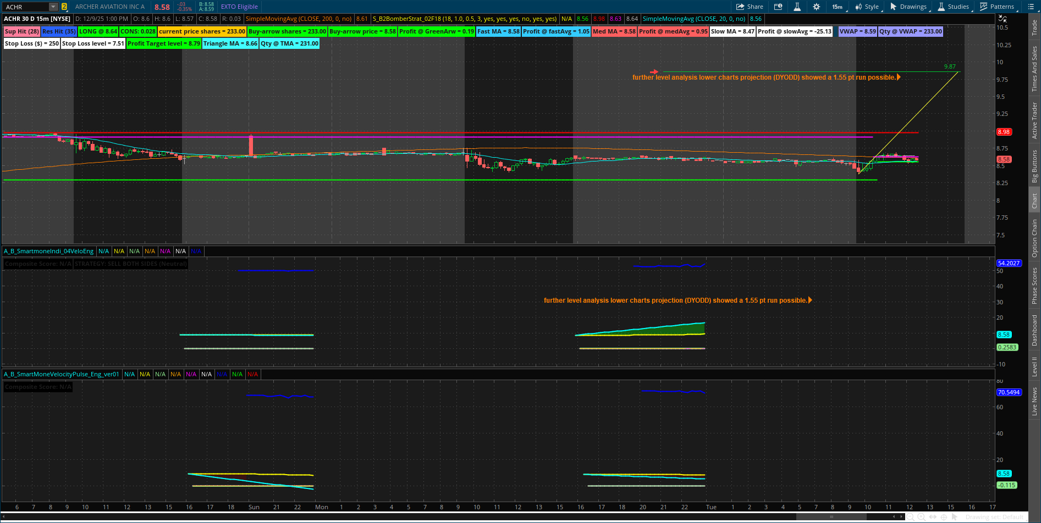The height and width of the screenshot is (523, 1041).
Task: Switch to the Option Chain side tab
Action: 1034,238
